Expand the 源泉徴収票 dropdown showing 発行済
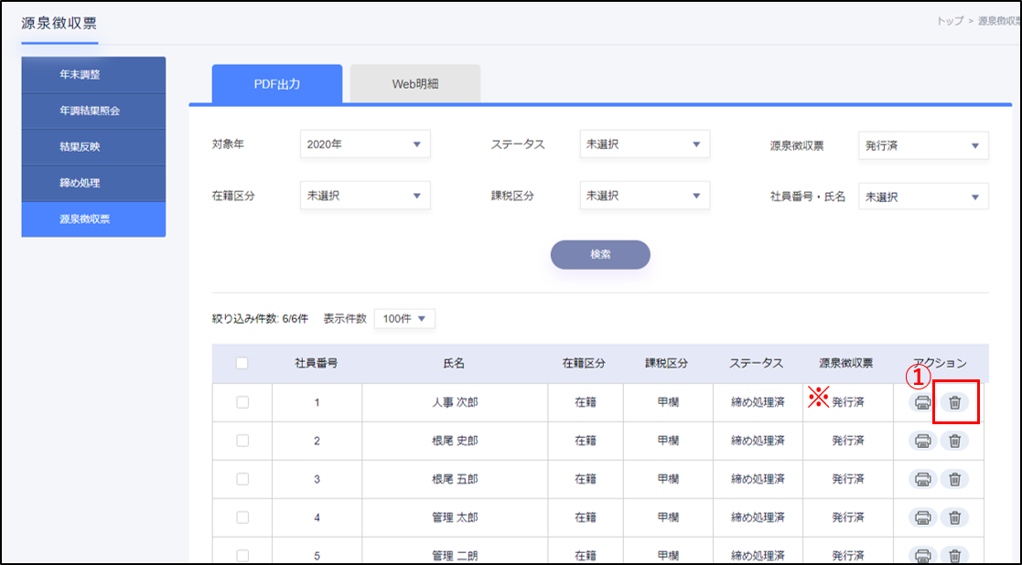The height and width of the screenshot is (565, 1022). (922, 145)
